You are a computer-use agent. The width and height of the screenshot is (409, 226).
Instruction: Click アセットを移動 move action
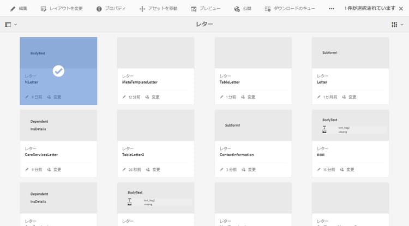pos(158,9)
